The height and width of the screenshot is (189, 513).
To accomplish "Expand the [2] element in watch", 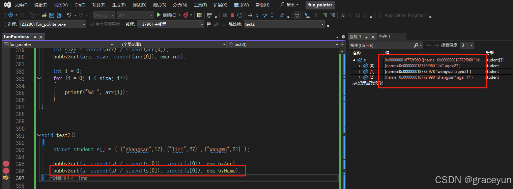I will [x=360, y=77].
